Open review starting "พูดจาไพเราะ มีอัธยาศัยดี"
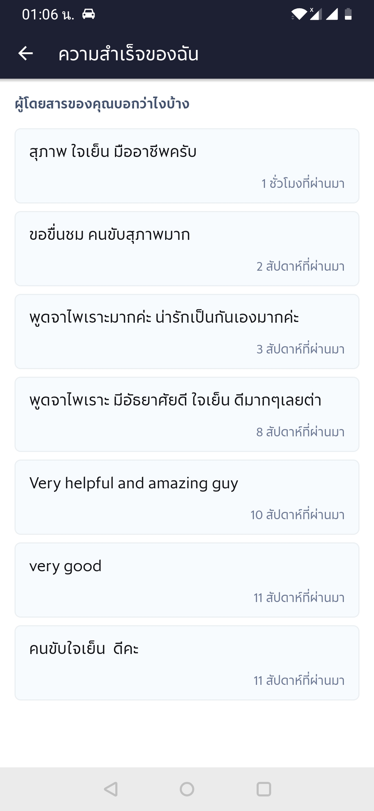 pyautogui.click(x=187, y=414)
